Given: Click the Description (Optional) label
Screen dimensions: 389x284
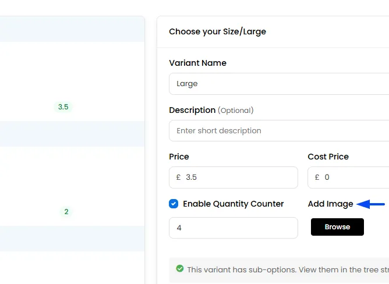Looking at the screenshot, I should point(211,110).
